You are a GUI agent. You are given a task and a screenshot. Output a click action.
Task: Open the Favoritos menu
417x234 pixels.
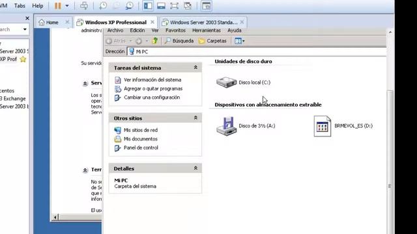[175, 31]
